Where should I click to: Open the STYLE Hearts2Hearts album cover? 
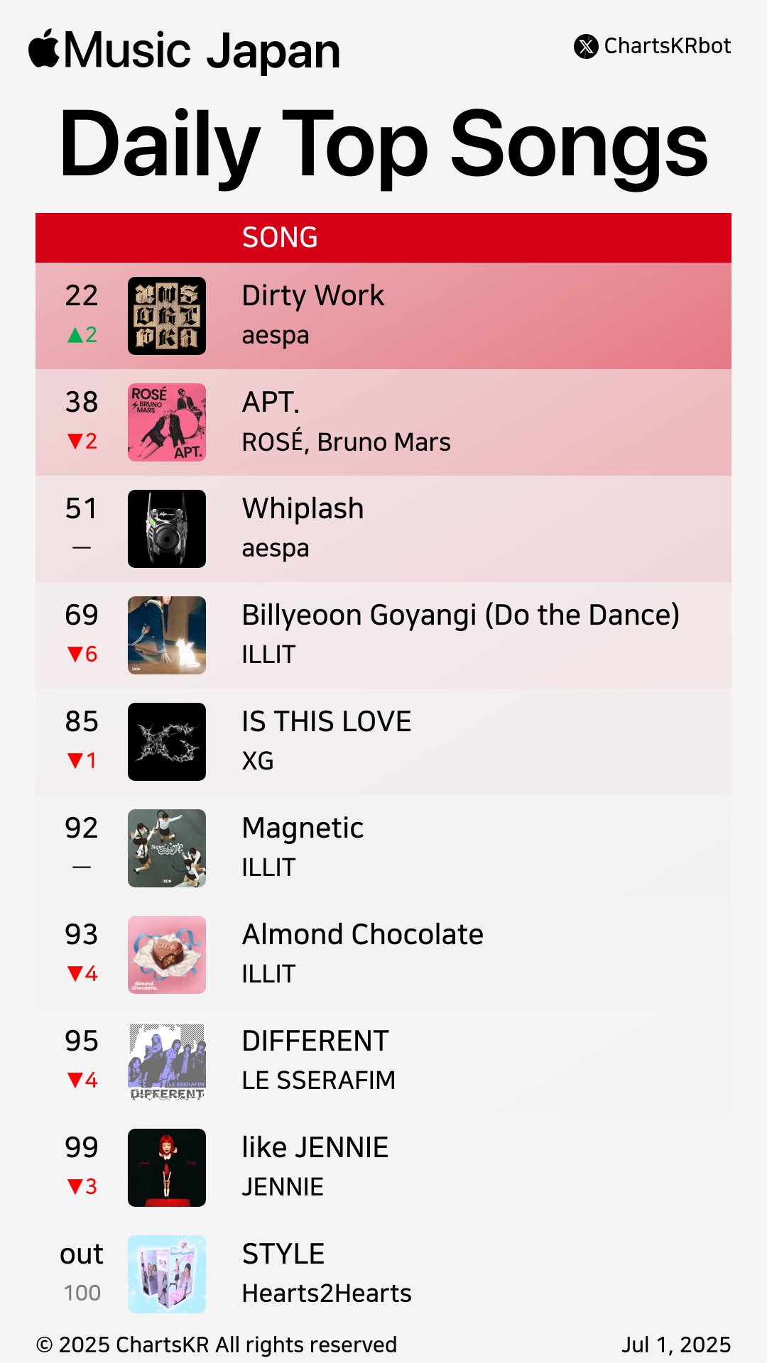(x=167, y=1274)
